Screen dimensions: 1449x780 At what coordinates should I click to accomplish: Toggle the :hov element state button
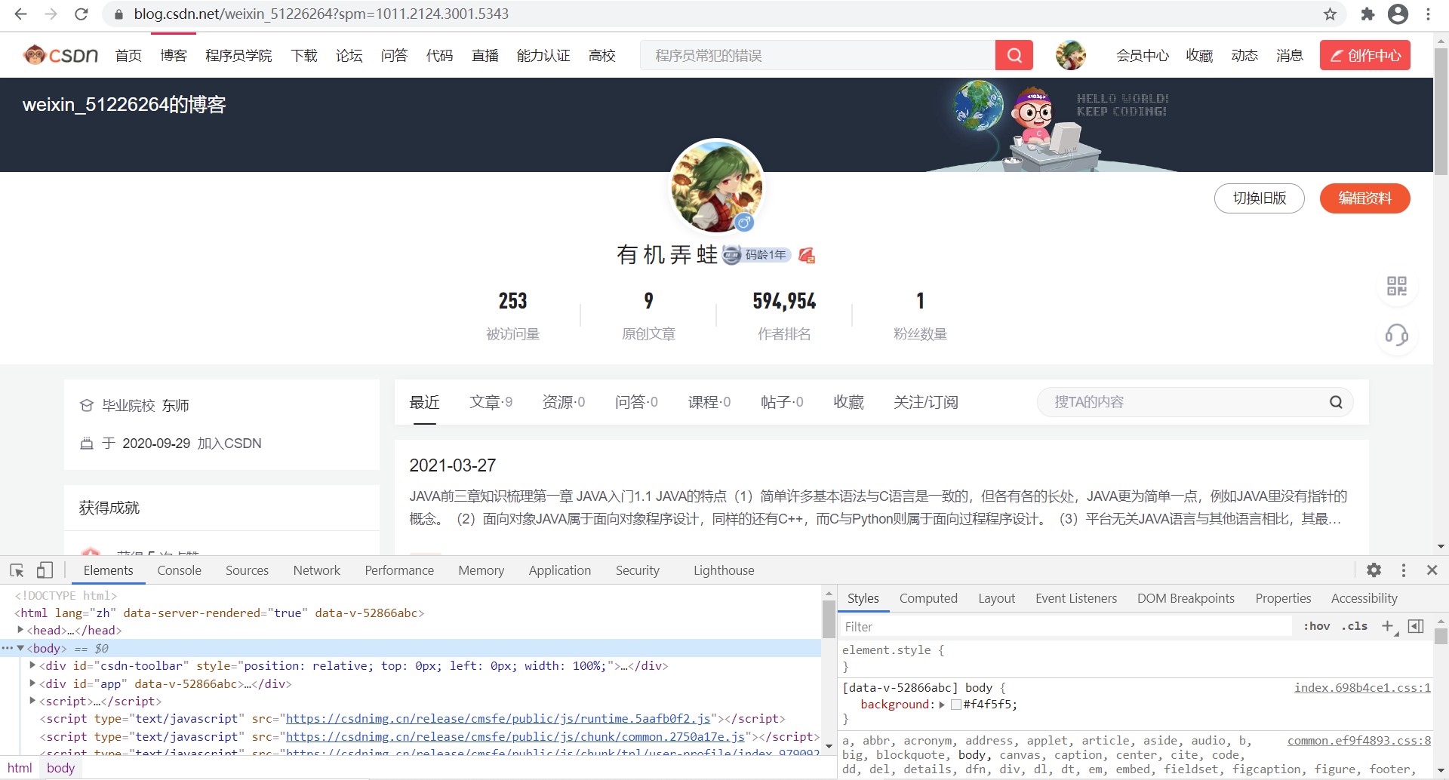point(1317,626)
